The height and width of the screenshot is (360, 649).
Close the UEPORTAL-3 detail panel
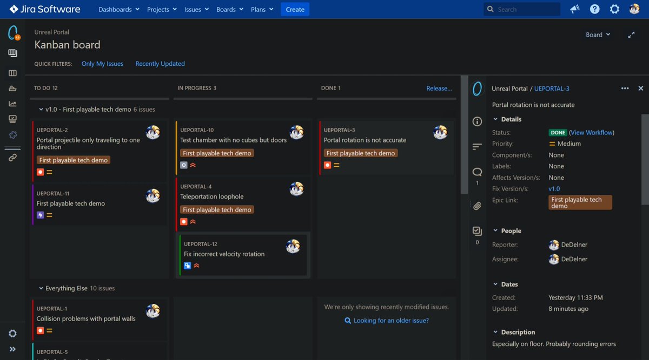[641, 89]
